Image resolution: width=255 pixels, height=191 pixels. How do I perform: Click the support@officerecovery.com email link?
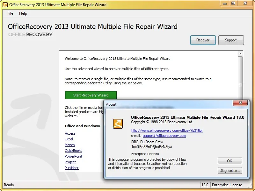[164, 136]
